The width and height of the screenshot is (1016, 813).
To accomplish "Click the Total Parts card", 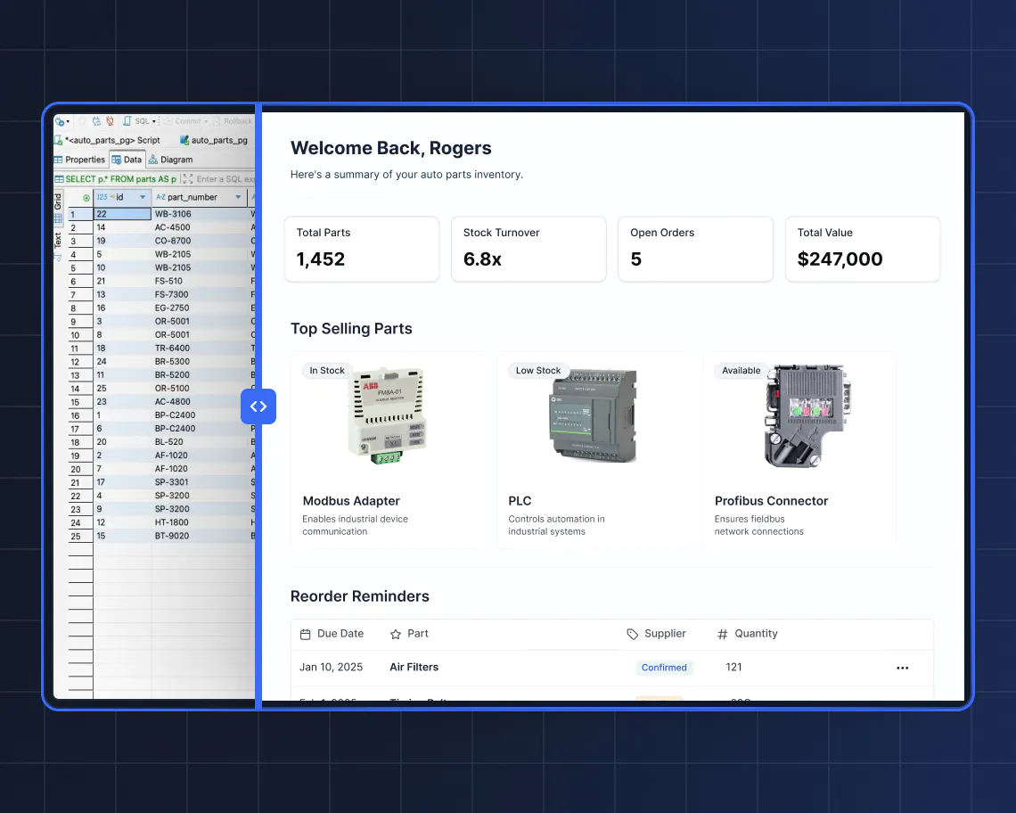I will pos(362,249).
